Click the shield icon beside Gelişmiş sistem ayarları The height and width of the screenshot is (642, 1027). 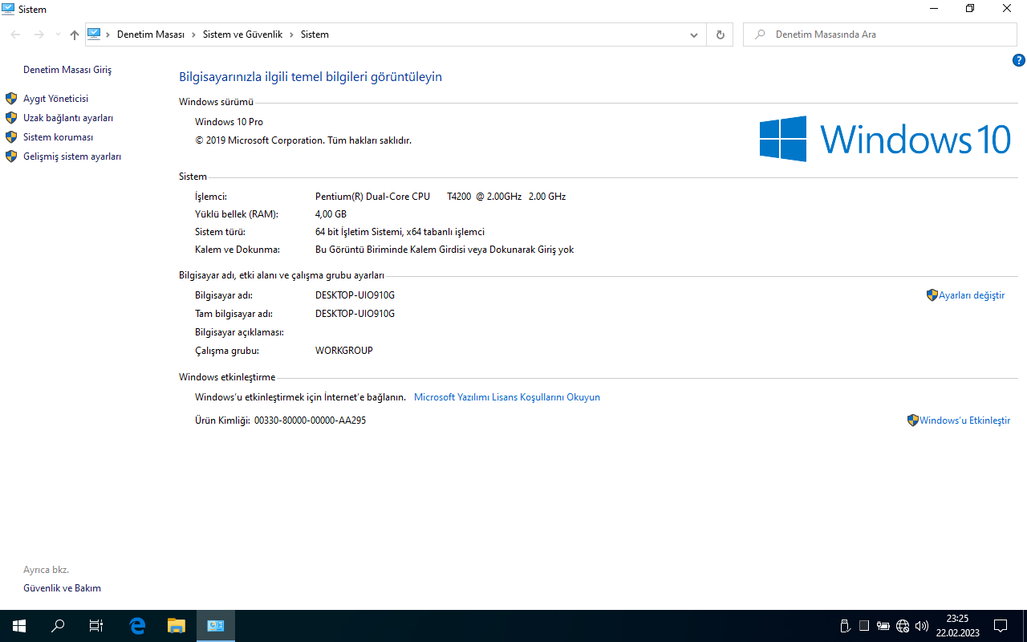[x=11, y=156]
